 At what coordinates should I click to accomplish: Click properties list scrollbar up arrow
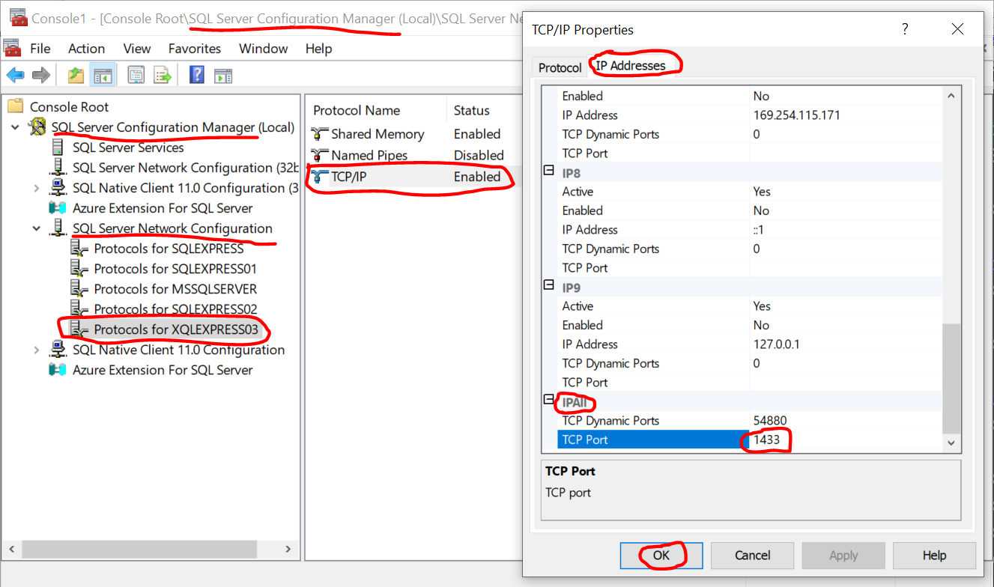[951, 97]
